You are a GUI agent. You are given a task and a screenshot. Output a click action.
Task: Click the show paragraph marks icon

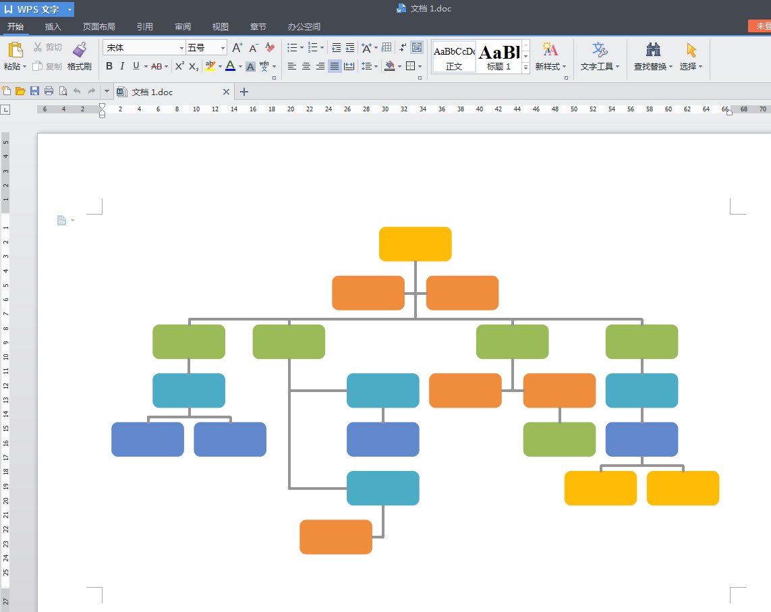pos(403,47)
